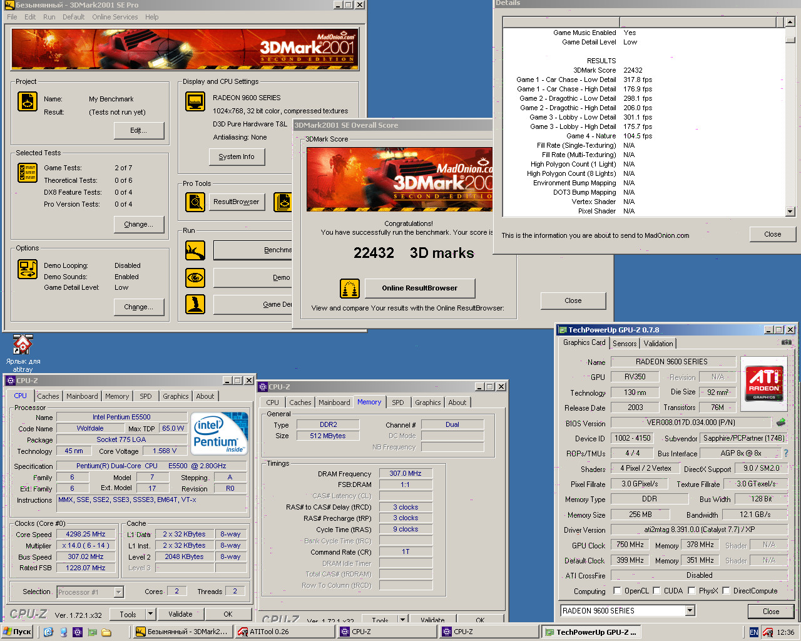This screenshot has width=801, height=641.
Task: Click OK in left CPU-Z window
Action: click(228, 614)
